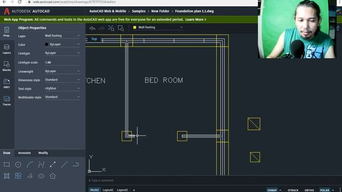
Task: Open the Prop. panel icon
Action: point(6,31)
